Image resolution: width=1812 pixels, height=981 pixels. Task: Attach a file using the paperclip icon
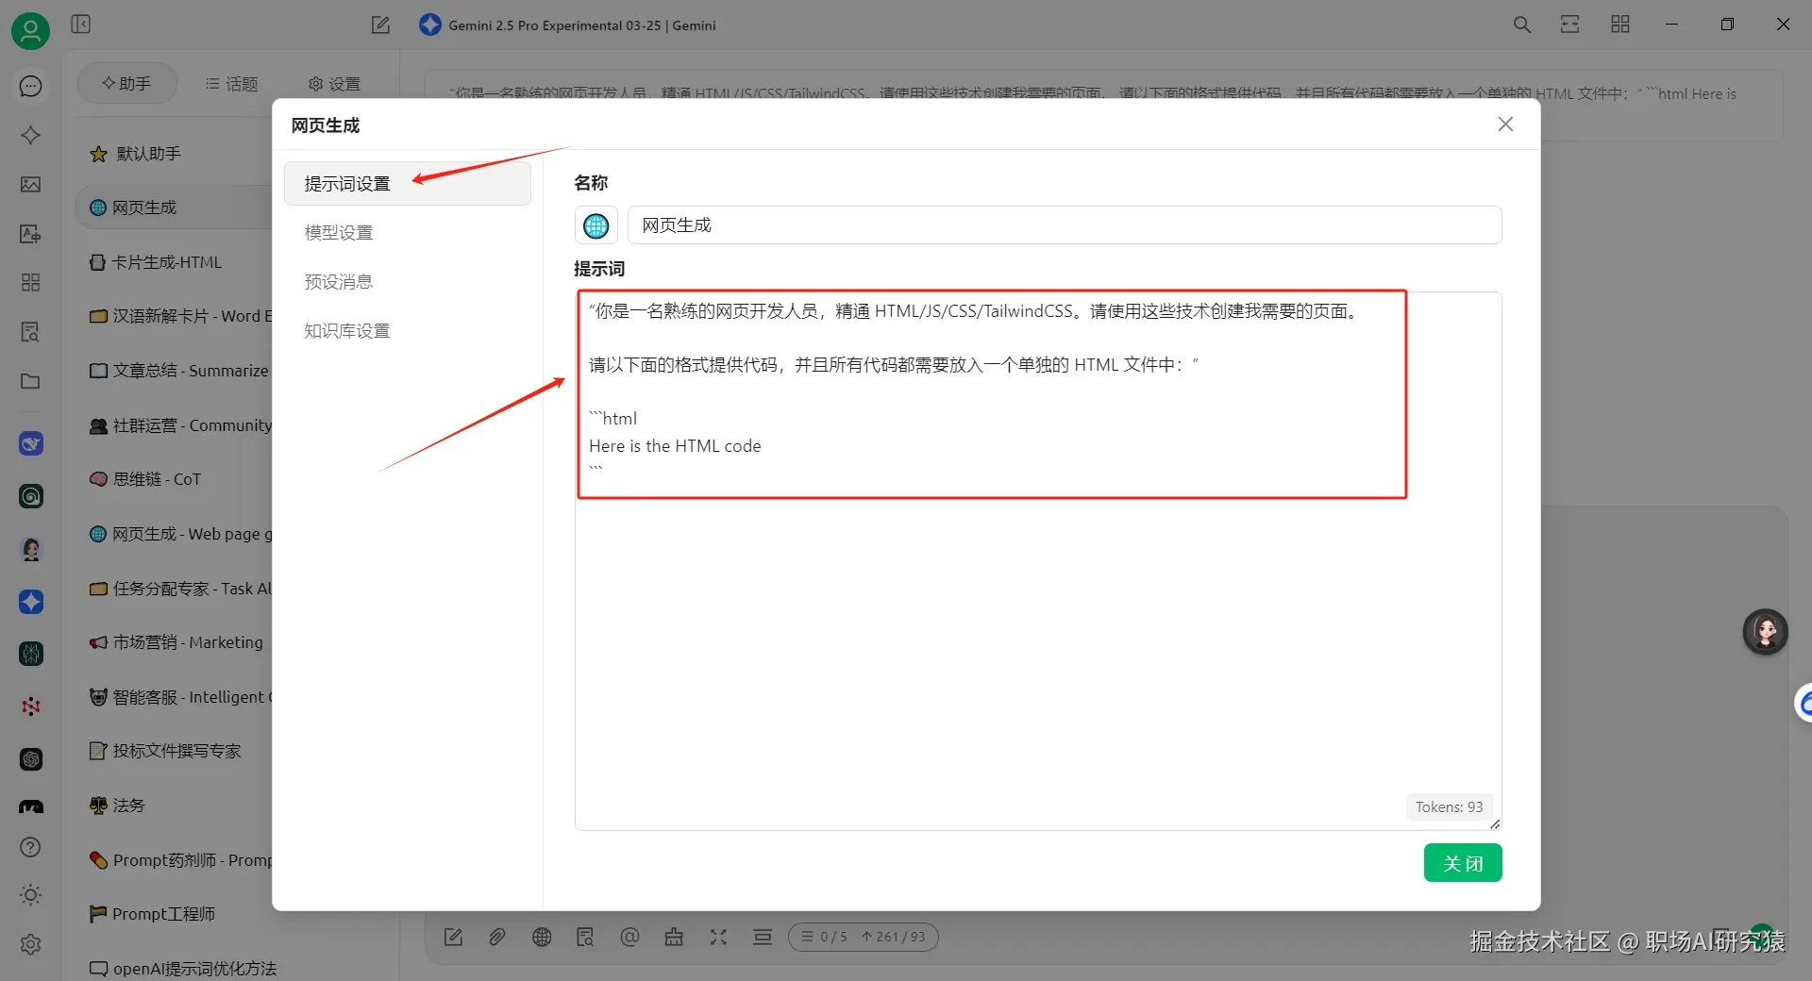point(497,937)
